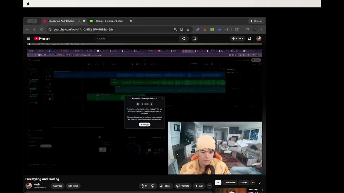
Task: Open the CHRYSTAL suggested video thumbnail
Action: (230, 191)
